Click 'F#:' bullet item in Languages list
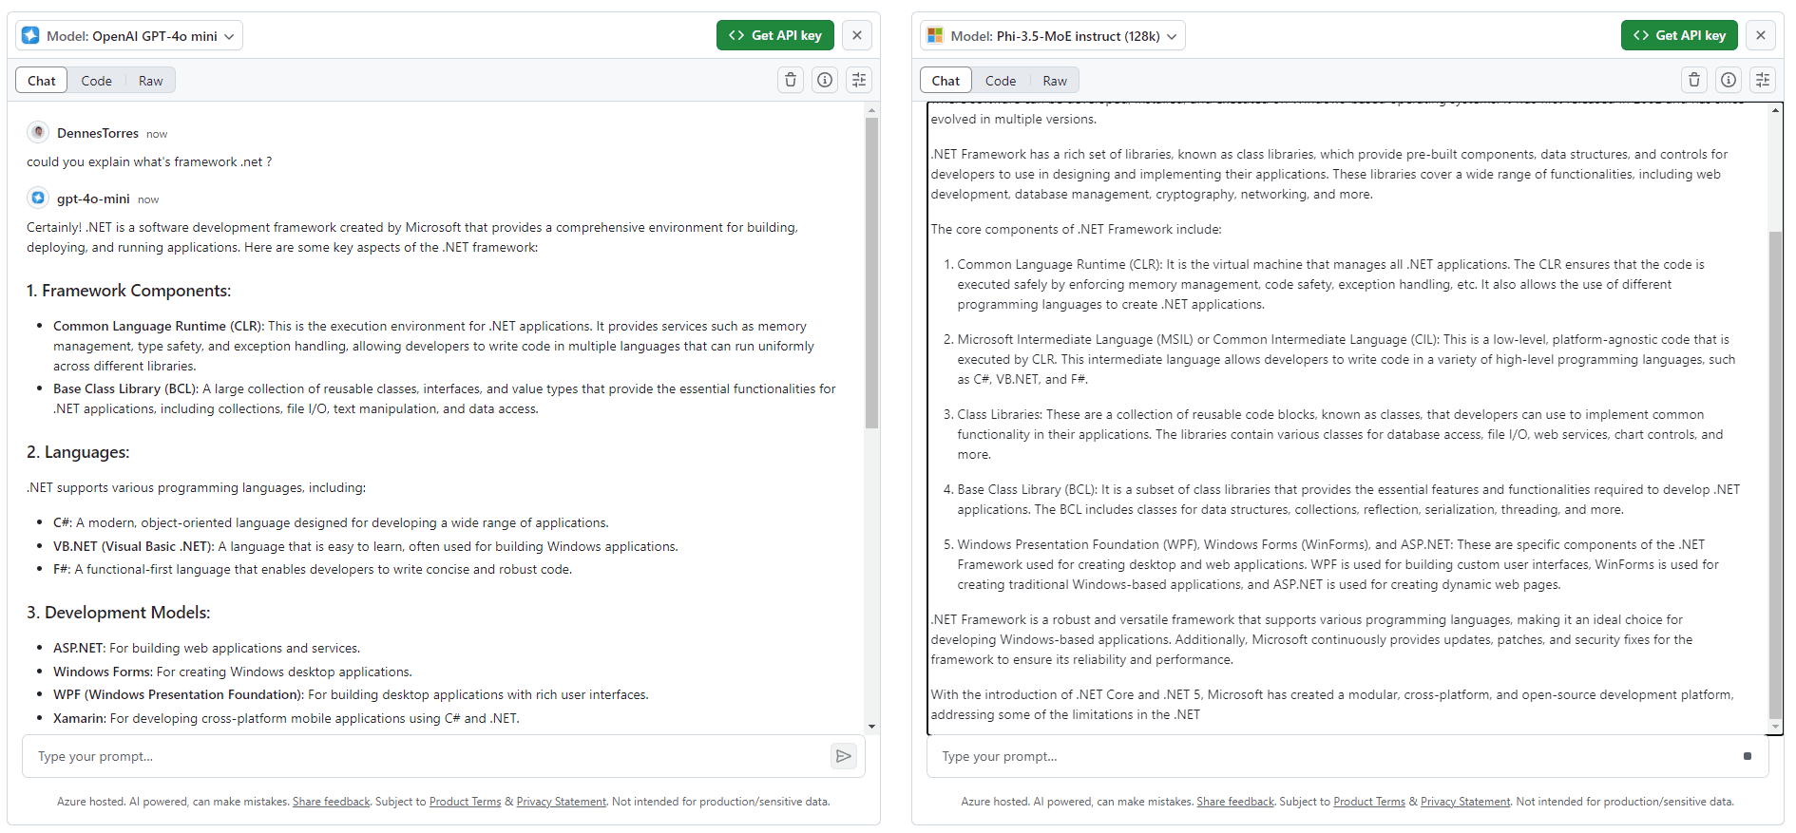The width and height of the screenshot is (1796, 833). coord(313,569)
